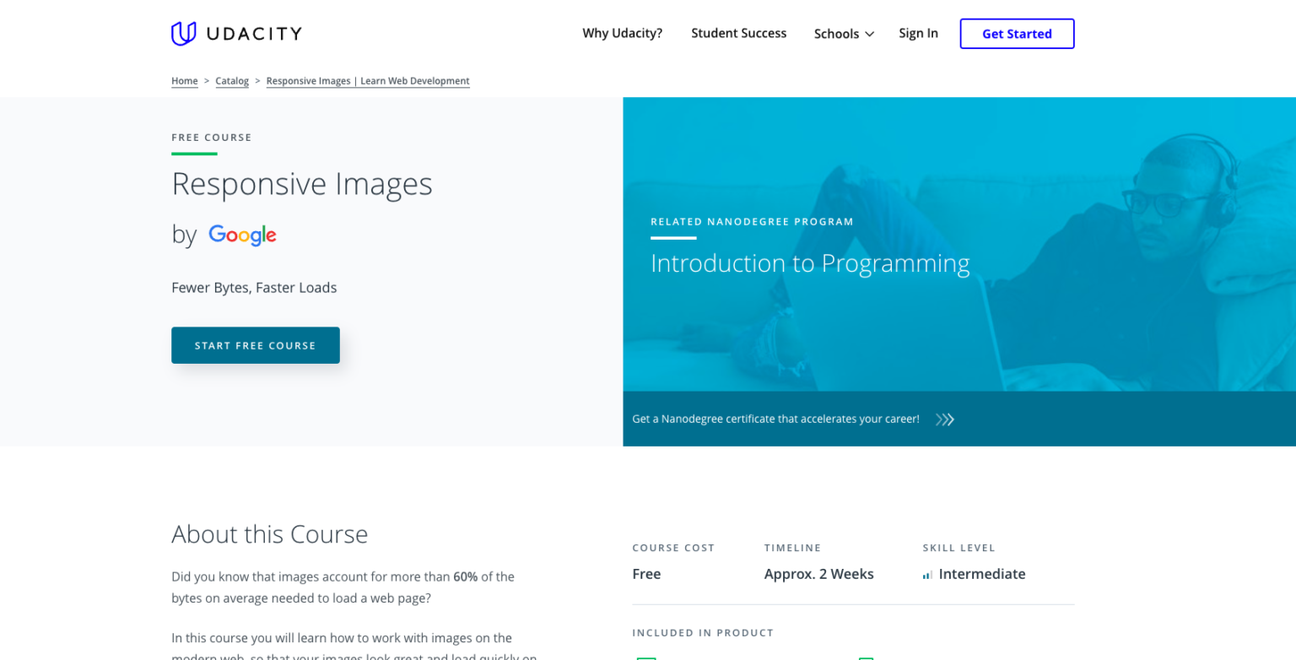Open the Student Success page
The width and height of the screenshot is (1296, 660).
tap(738, 33)
